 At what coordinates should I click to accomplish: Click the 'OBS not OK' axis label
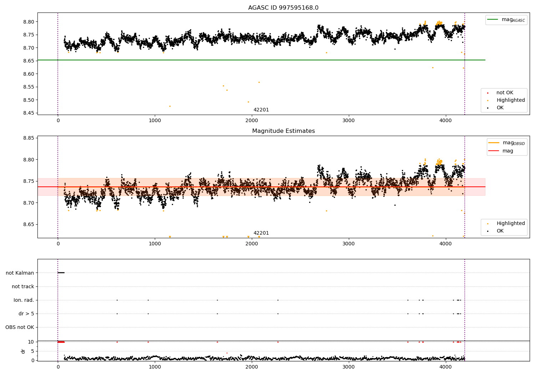tap(20, 327)
